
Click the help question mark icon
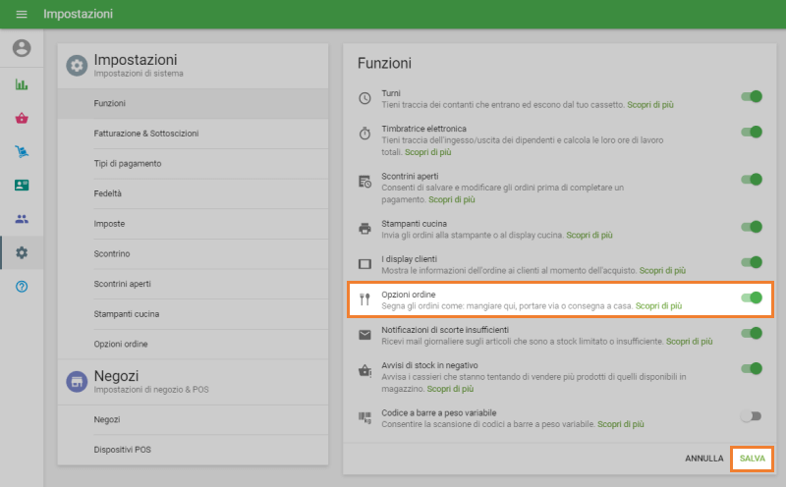pos(22,286)
